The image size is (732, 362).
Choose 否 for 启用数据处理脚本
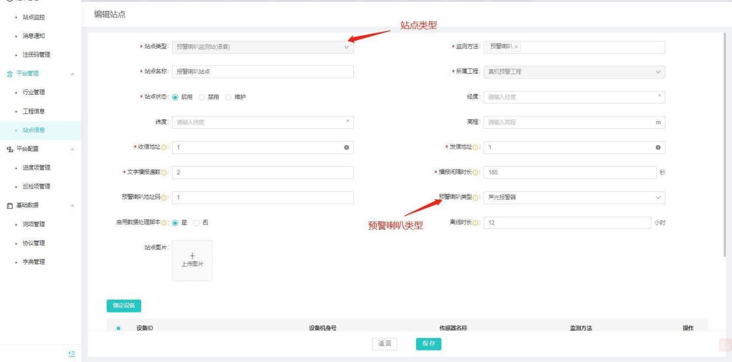[x=197, y=222]
